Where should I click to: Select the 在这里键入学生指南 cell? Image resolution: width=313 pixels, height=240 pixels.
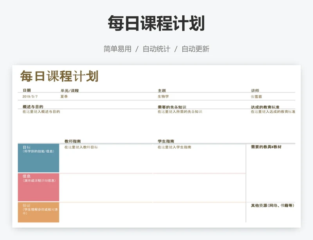[174, 147]
